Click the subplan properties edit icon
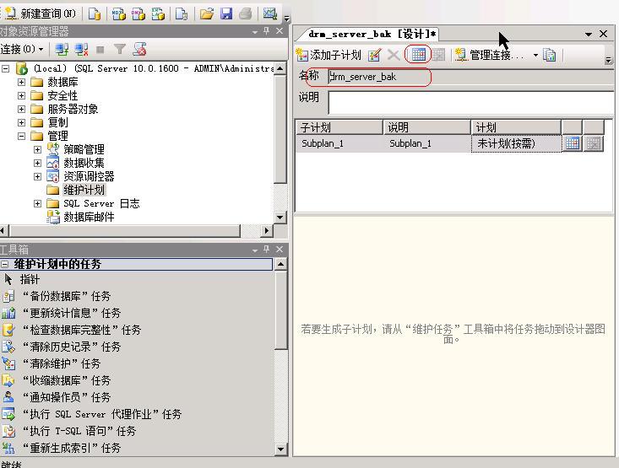This screenshot has width=619, height=468. pyautogui.click(x=374, y=55)
